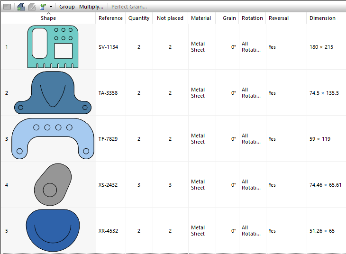The image size is (346, 254).
Task: Click Not placed value in TA-3358 row
Action: pyautogui.click(x=170, y=93)
